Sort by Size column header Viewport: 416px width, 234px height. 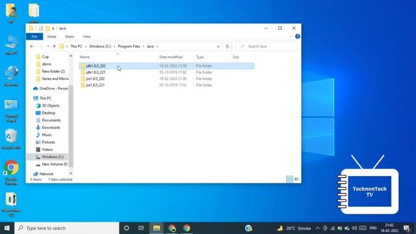pyautogui.click(x=235, y=57)
